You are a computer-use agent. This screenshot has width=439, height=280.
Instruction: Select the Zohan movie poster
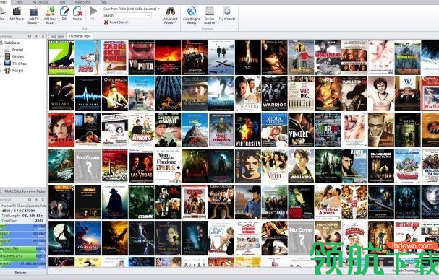coord(88,58)
